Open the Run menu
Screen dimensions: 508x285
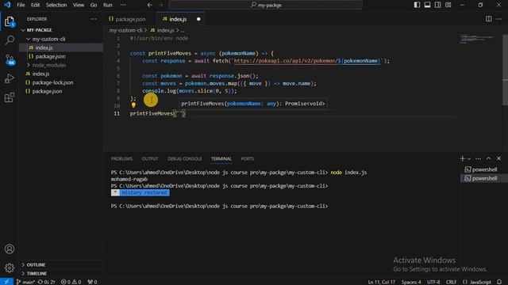coord(108,5)
